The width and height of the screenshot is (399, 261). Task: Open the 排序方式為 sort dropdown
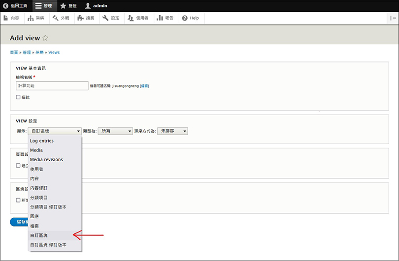(x=172, y=131)
